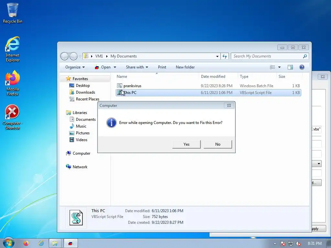Click the network tray icon
This screenshot has height=248, width=331.
291,243
